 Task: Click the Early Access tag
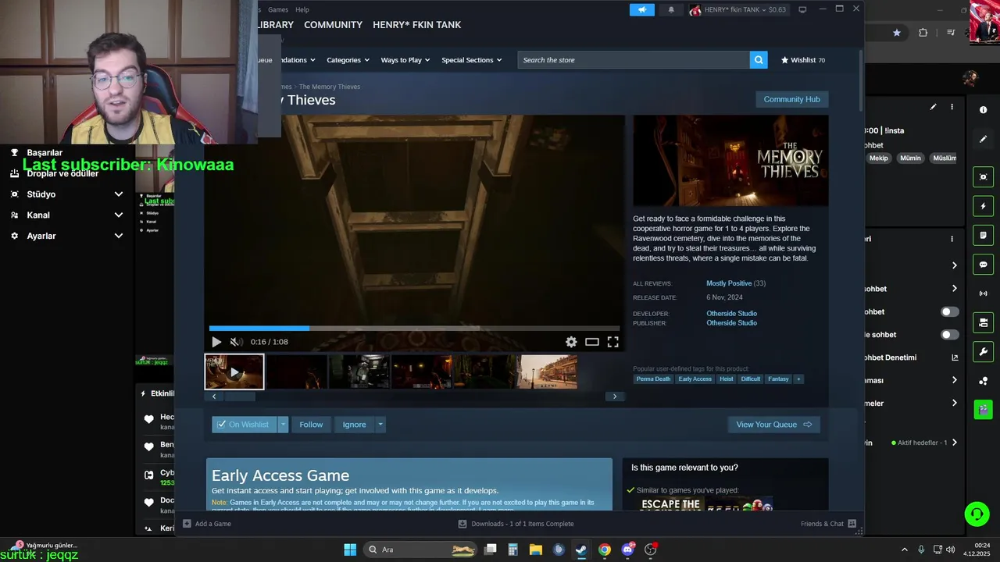coord(695,379)
